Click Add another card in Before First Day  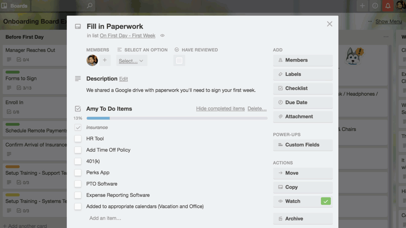tap(25, 225)
